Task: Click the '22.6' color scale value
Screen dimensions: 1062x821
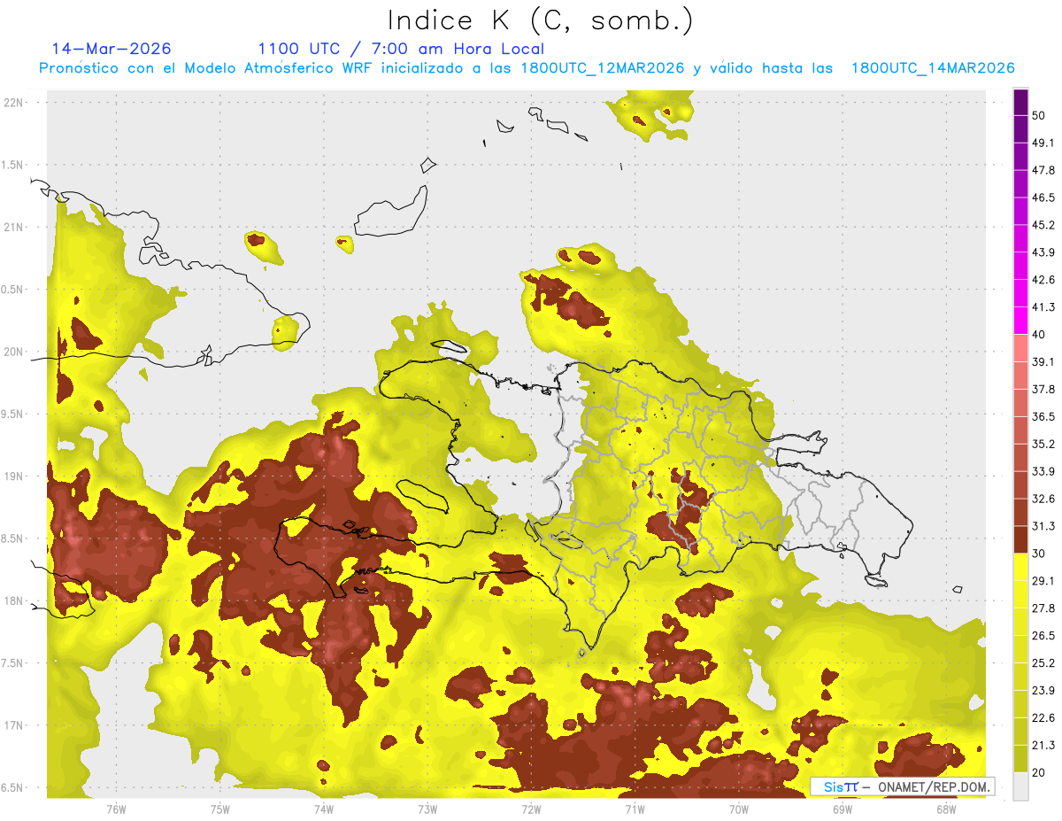Action: [x=1043, y=718]
